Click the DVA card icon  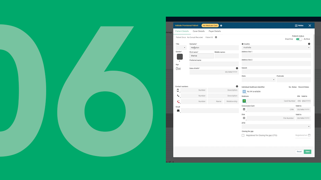pyautogui.click(x=244, y=118)
